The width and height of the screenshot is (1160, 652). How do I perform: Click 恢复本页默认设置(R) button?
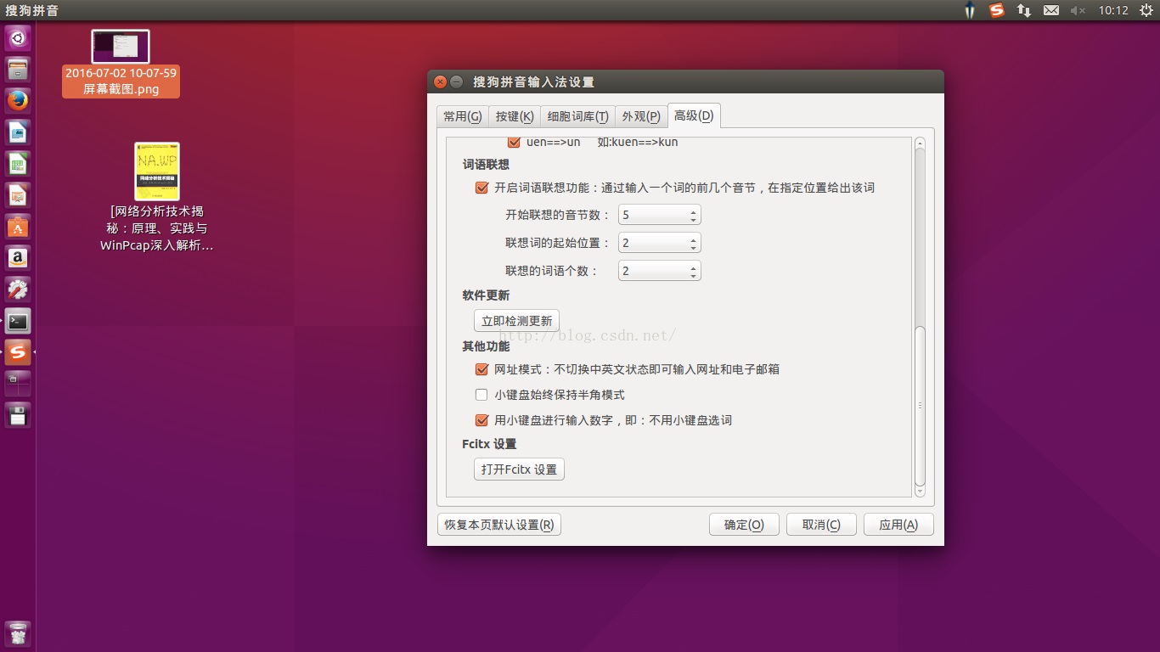tap(499, 525)
